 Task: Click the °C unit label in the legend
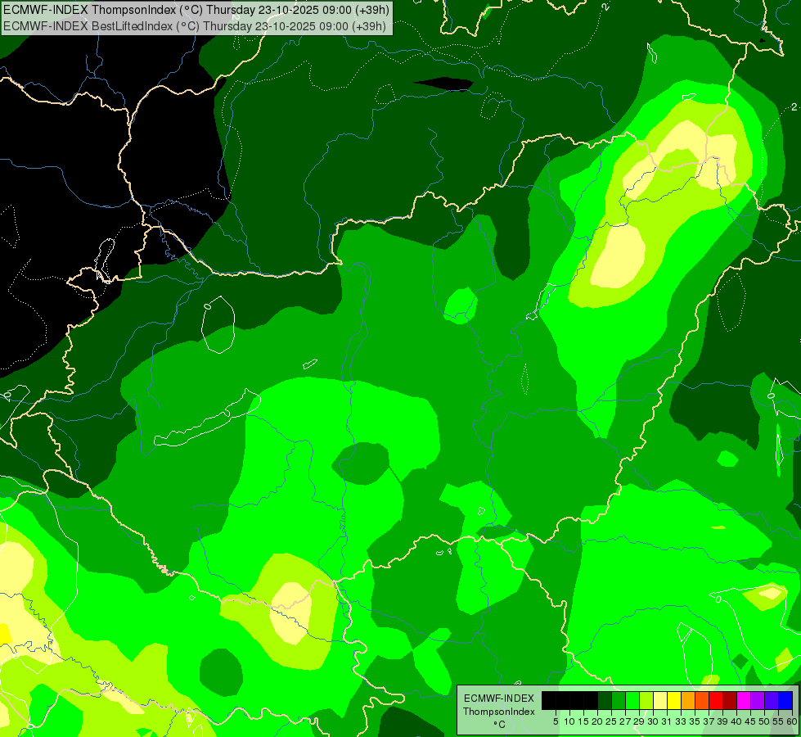499,725
